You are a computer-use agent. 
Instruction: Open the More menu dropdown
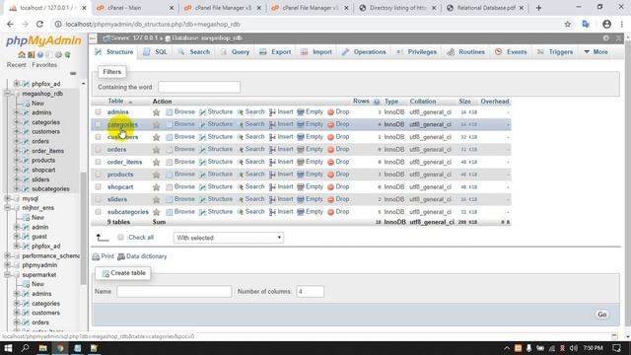point(596,52)
